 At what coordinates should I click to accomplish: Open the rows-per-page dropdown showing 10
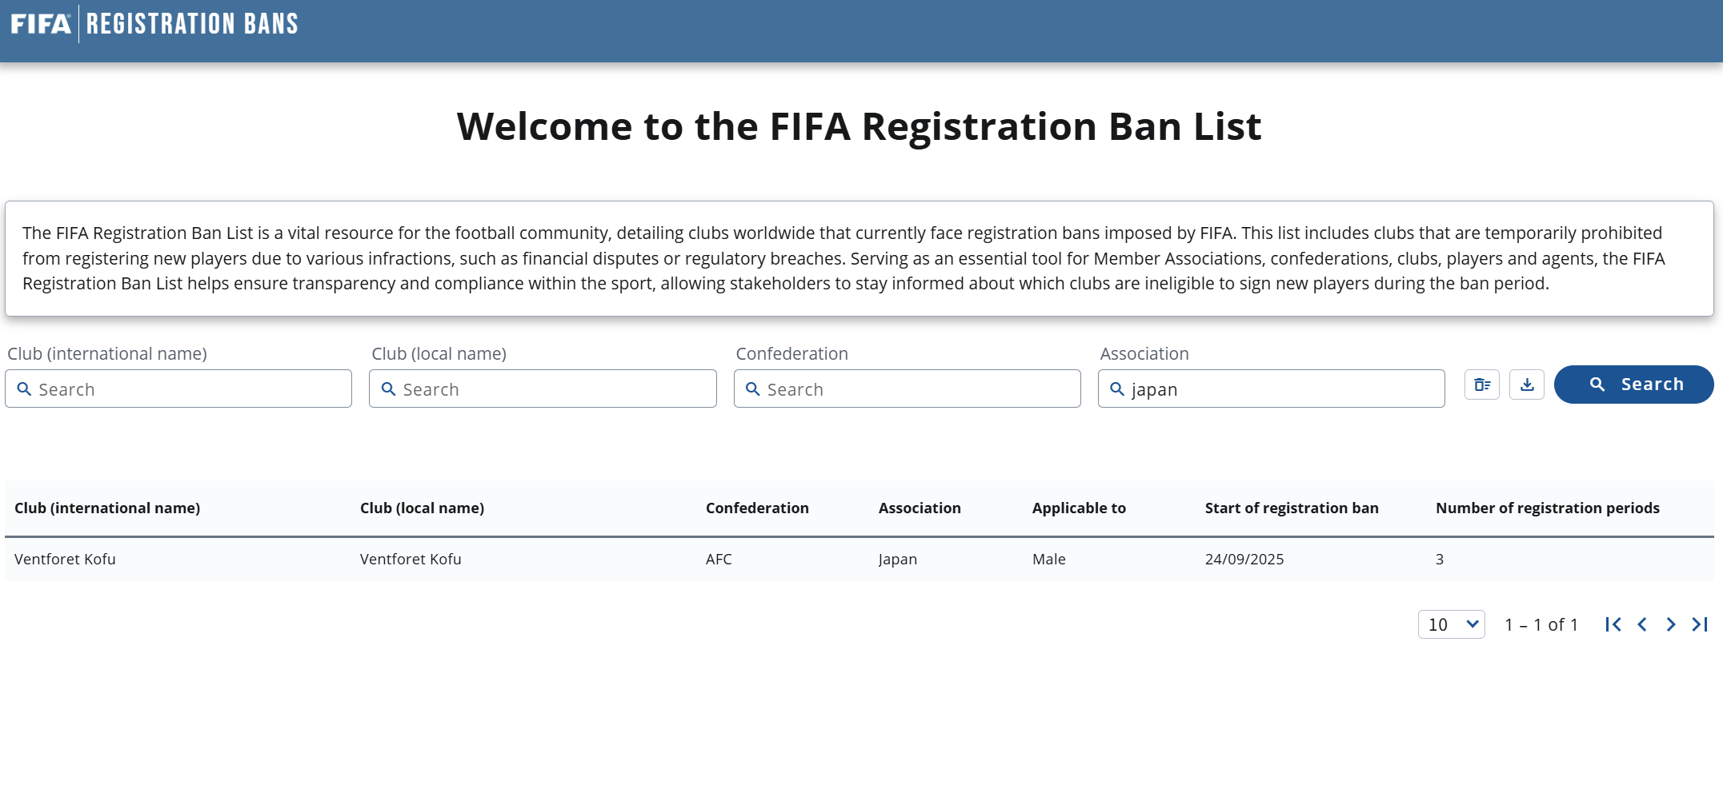(x=1452, y=624)
